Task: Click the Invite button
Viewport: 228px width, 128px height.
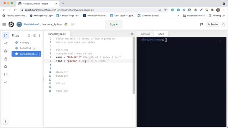Action: point(213,25)
